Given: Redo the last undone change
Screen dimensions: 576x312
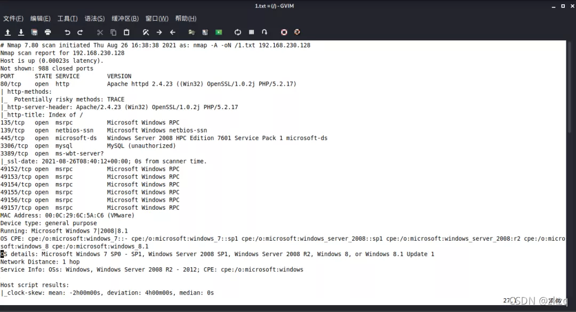Looking at the screenshot, I should [x=80, y=32].
